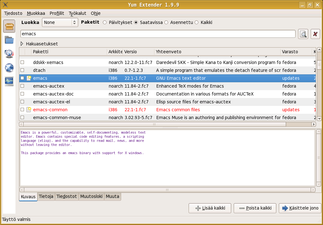The width and height of the screenshot is (323, 225).
Task: Open the Työkalut menu
Action: click(77, 13)
